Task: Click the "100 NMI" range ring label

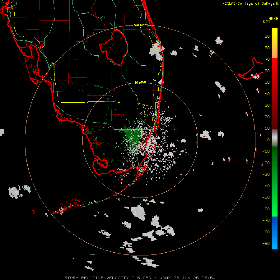Action: tap(140, 25)
